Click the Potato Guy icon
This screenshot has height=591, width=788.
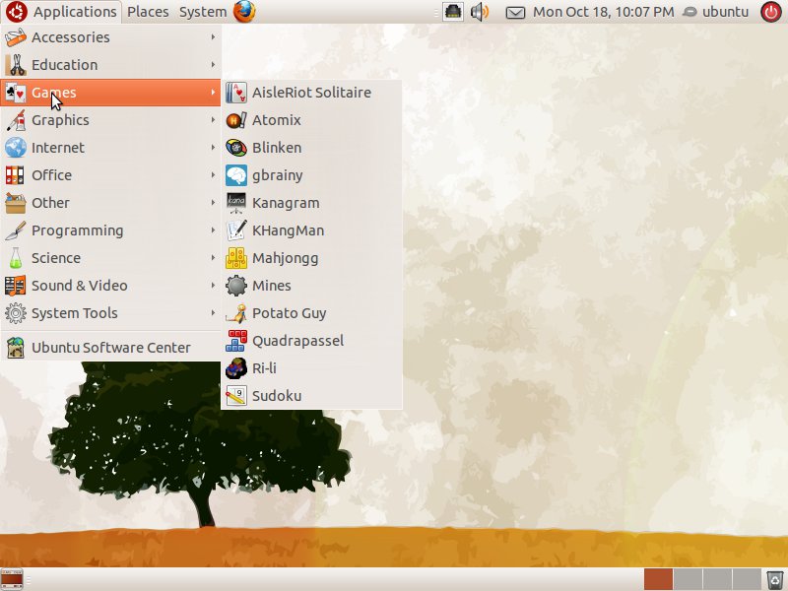click(236, 313)
